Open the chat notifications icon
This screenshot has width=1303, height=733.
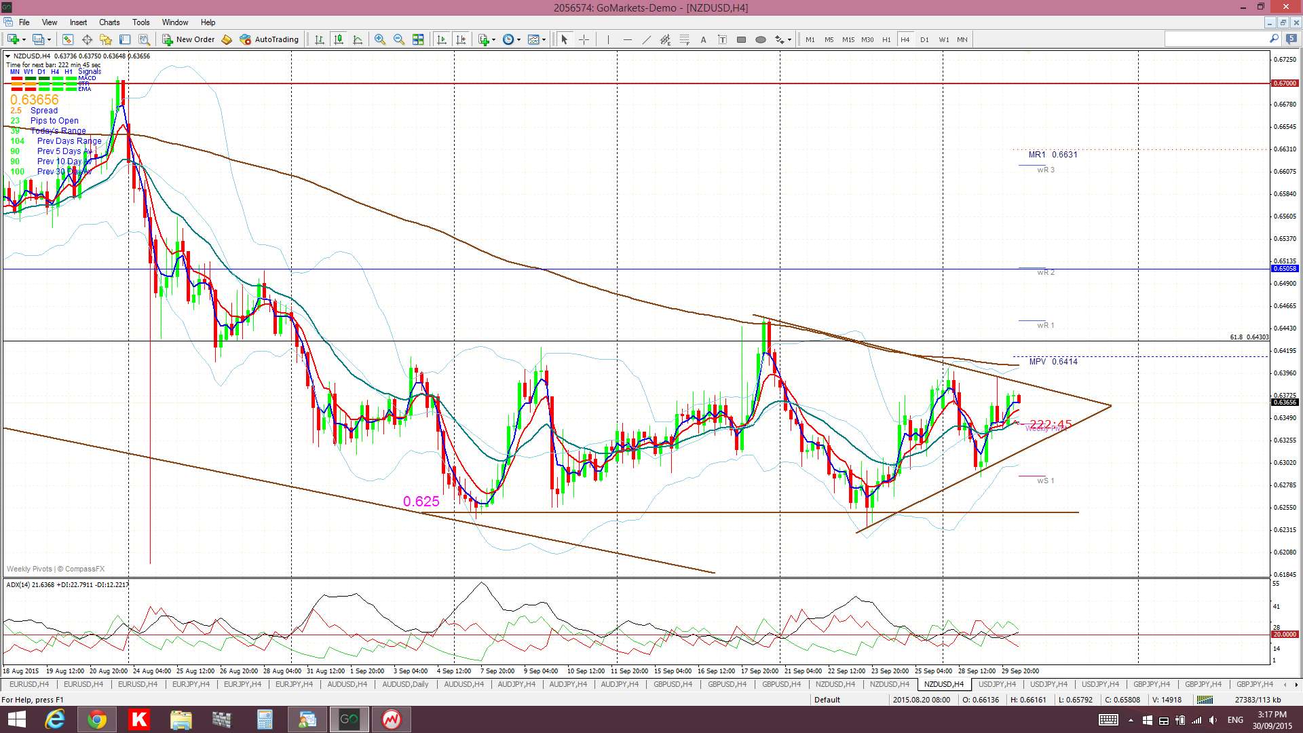[1291, 39]
